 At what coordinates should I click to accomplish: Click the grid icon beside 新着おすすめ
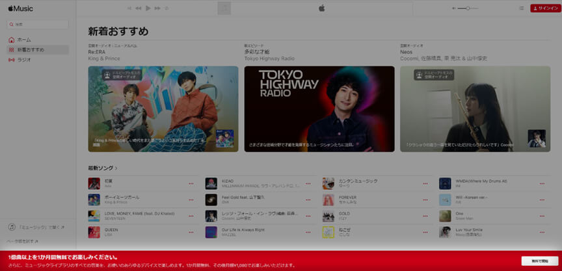pyautogui.click(x=12, y=50)
